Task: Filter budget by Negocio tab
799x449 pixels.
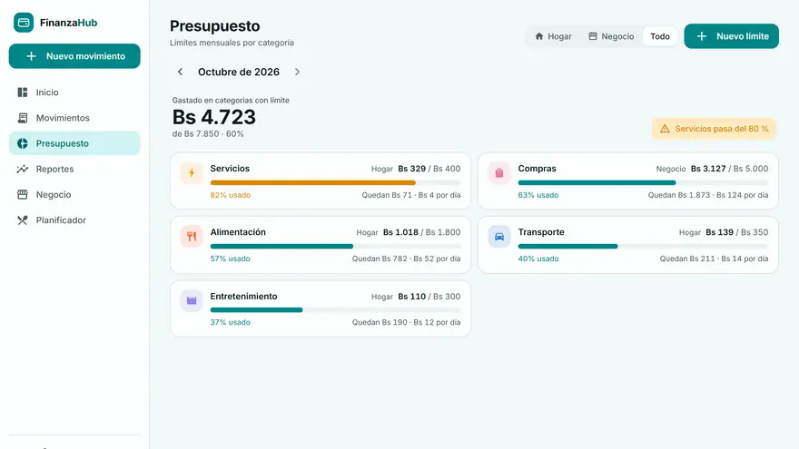Action: coord(611,36)
